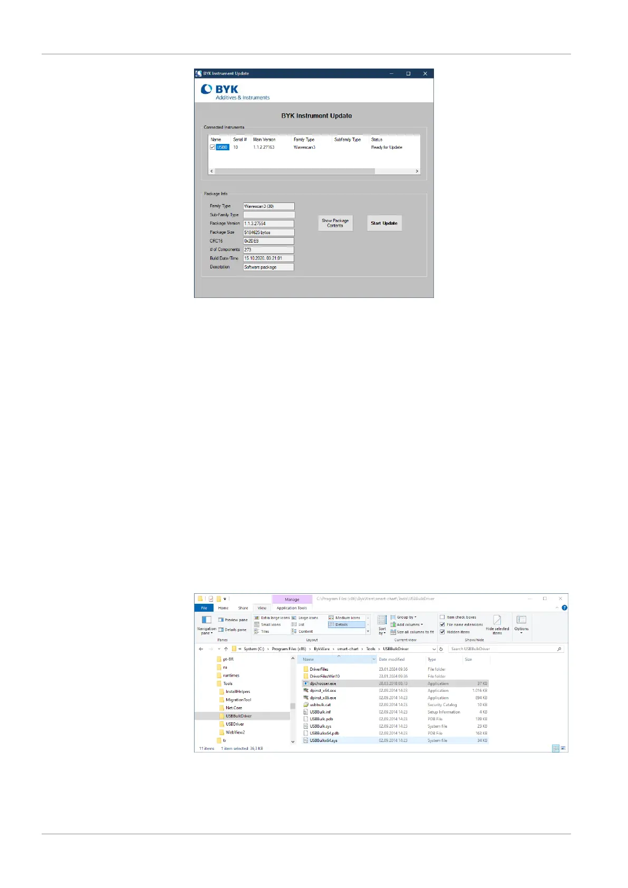The width and height of the screenshot is (628, 888).
Task: Refresh the folder view
Action: tap(441, 650)
